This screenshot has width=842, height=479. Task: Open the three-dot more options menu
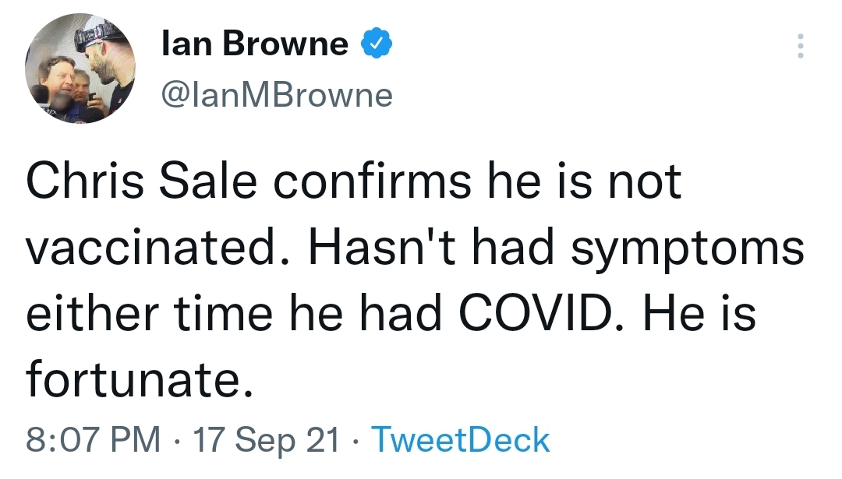point(800,46)
